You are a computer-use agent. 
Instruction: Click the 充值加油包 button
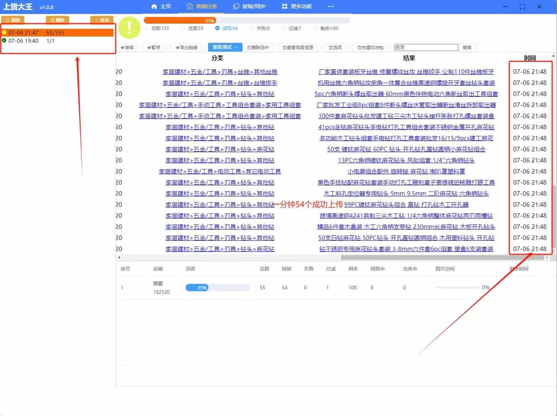[370, 47]
